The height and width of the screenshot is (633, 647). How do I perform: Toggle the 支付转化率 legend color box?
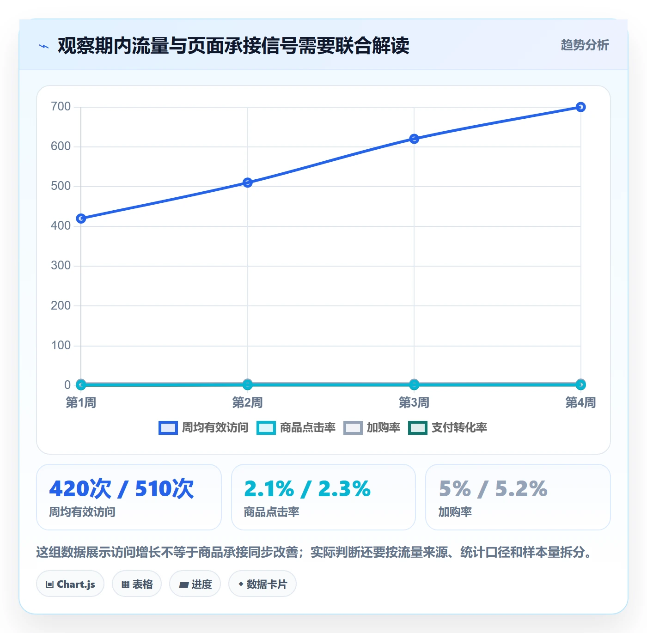[418, 428]
